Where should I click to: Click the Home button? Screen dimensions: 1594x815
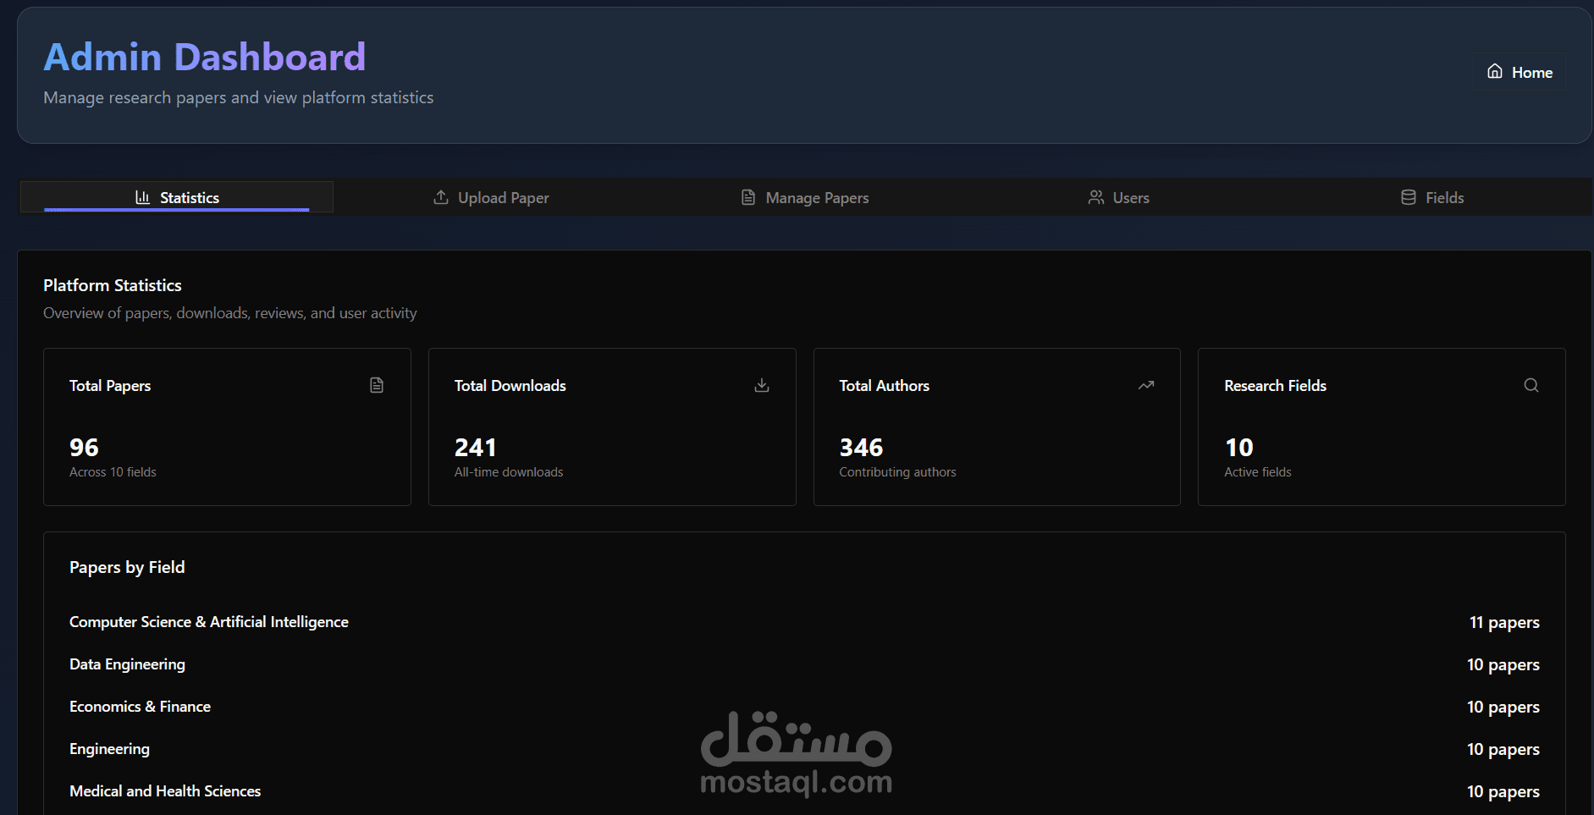click(1520, 72)
